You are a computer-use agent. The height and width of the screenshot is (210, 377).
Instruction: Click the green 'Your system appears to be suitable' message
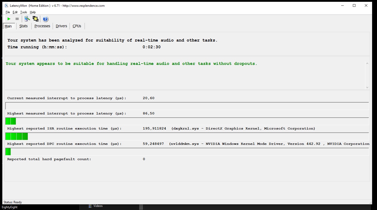click(x=131, y=64)
